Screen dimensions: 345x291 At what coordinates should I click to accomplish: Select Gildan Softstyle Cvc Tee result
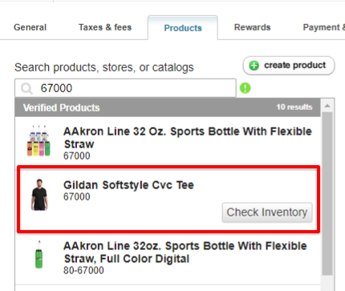pos(168,199)
